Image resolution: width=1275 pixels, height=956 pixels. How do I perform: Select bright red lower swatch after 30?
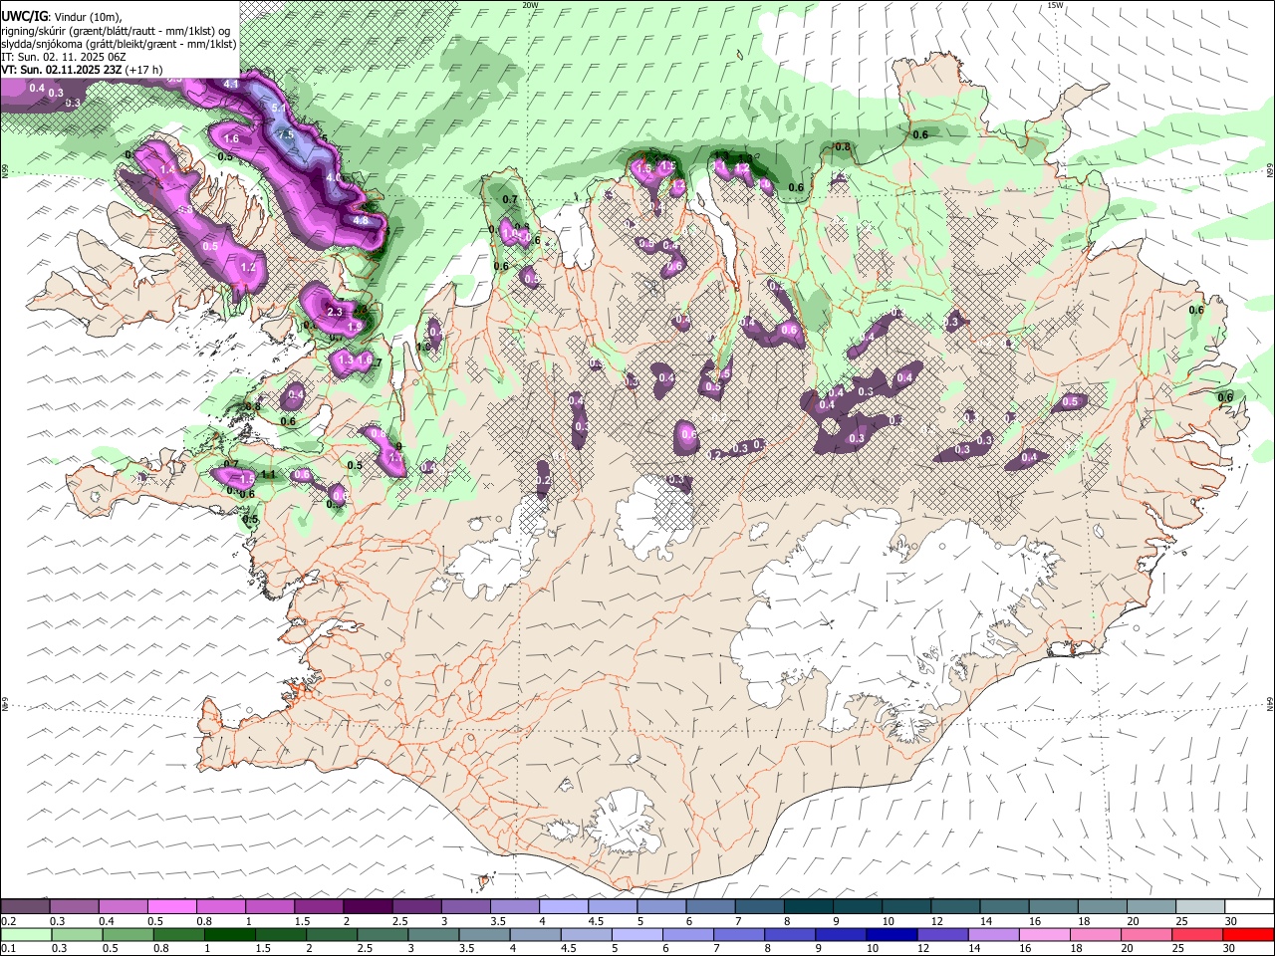[1248, 934]
